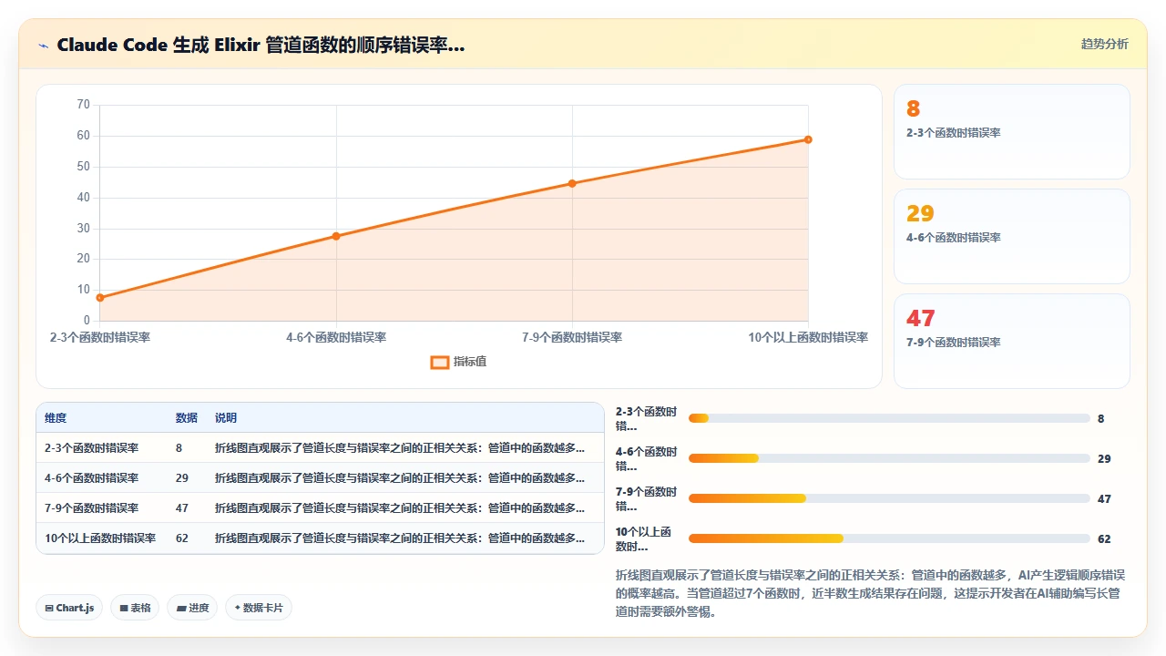Click description text in 2-3个函数时错误率 table row

pos(400,448)
